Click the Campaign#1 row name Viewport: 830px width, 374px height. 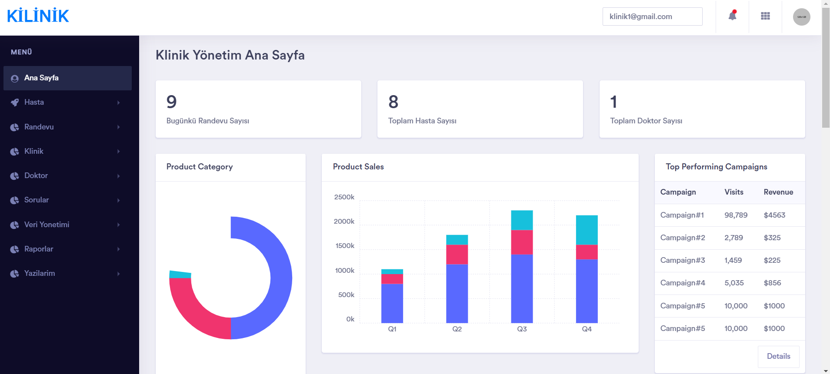(x=682, y=215)
